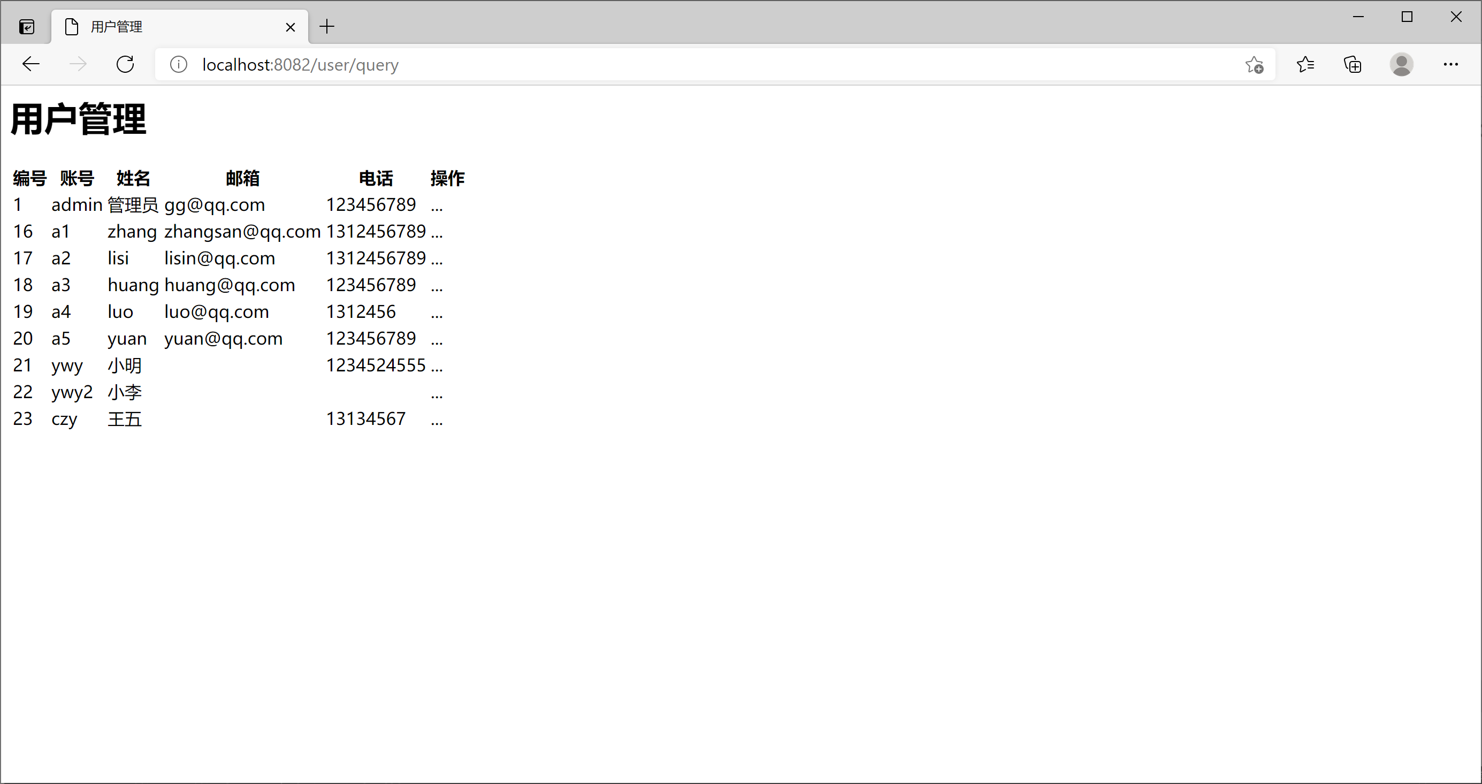Click the 操作 column header
The height and width of the screenshot is (784, 1482).
pyautogui.click(x=447, y=178)
